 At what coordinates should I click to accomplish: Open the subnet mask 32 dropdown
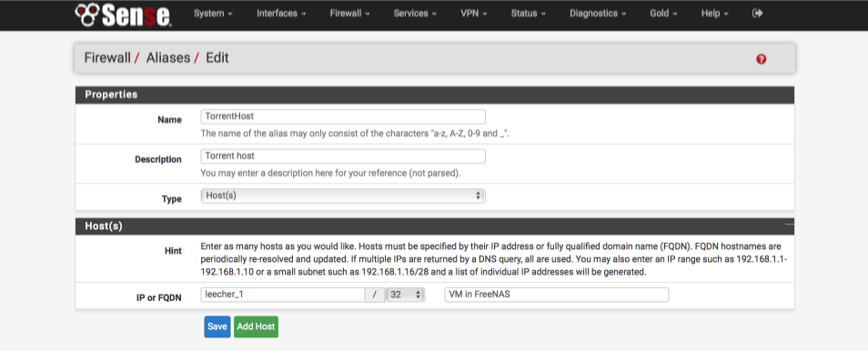click(x=405, y=295)
